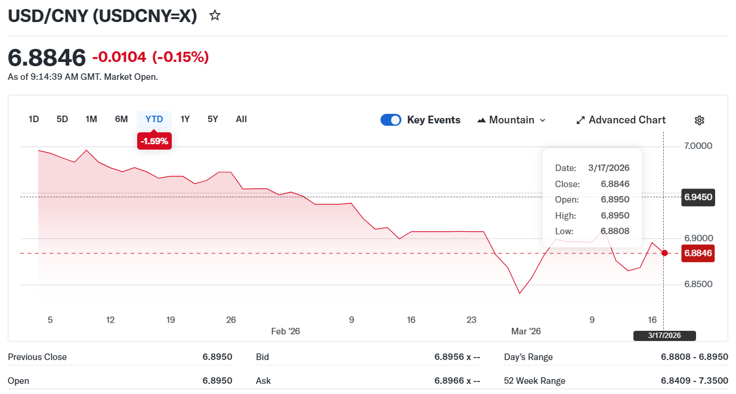The height and width of the screenshot is (394, 736).
Task: Click the red current price marker dot
Action: [x=665, y=253]
